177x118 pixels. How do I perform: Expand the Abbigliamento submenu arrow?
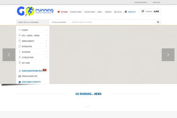coord(46,41)
